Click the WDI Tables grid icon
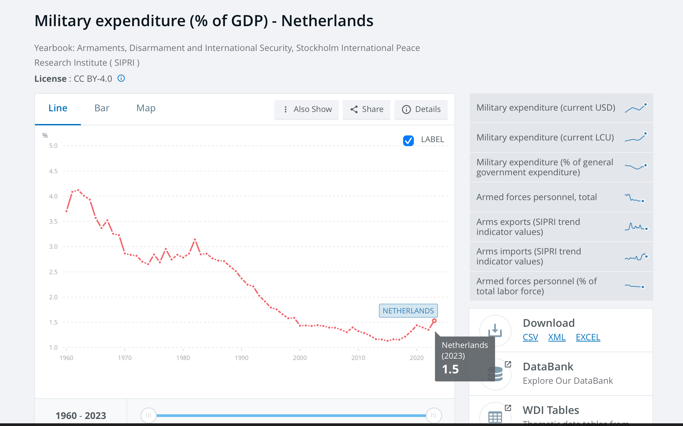 coord(495,417)
